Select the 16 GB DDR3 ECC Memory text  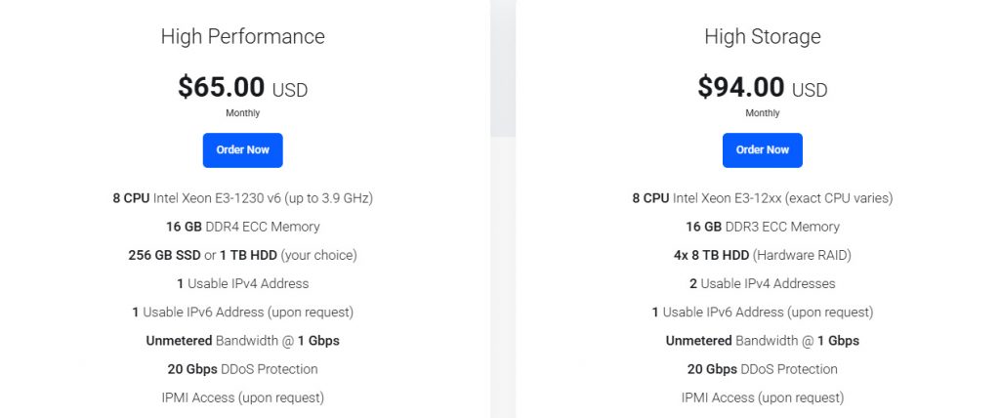(x=762, y=227)
